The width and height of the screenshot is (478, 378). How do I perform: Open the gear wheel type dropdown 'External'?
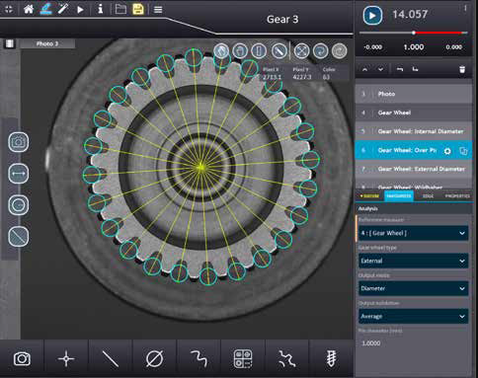[x=413, y=261]
